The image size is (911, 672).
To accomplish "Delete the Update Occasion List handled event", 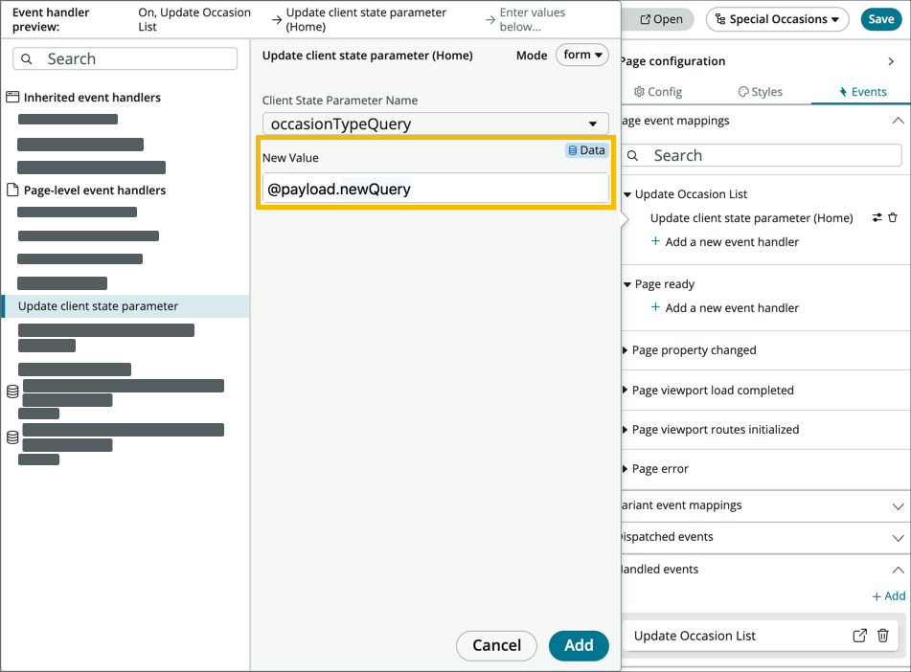I will pos(882,635).
